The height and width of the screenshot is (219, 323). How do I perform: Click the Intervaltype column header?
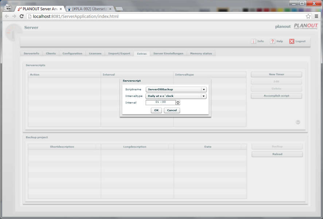point(210,74)
